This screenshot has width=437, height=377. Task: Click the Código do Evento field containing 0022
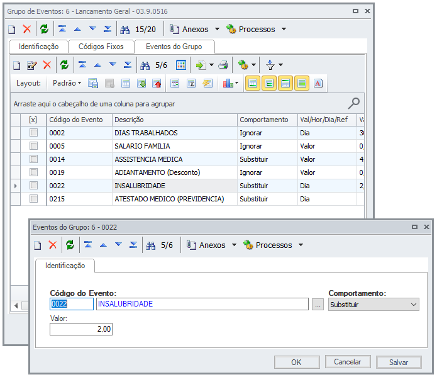[x=72, y=304]
